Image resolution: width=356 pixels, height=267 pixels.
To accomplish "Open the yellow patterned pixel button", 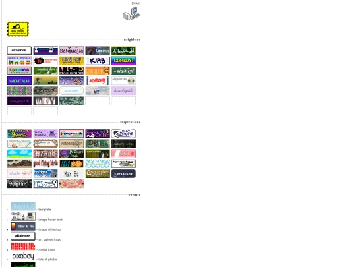I will click(x=71, y=61).
